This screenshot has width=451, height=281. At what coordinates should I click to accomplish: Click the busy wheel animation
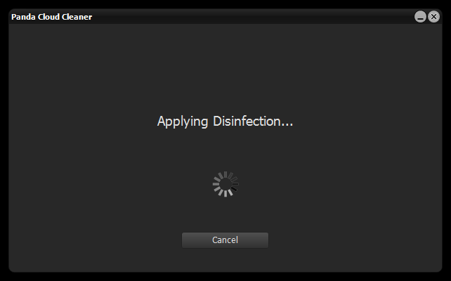225,184
